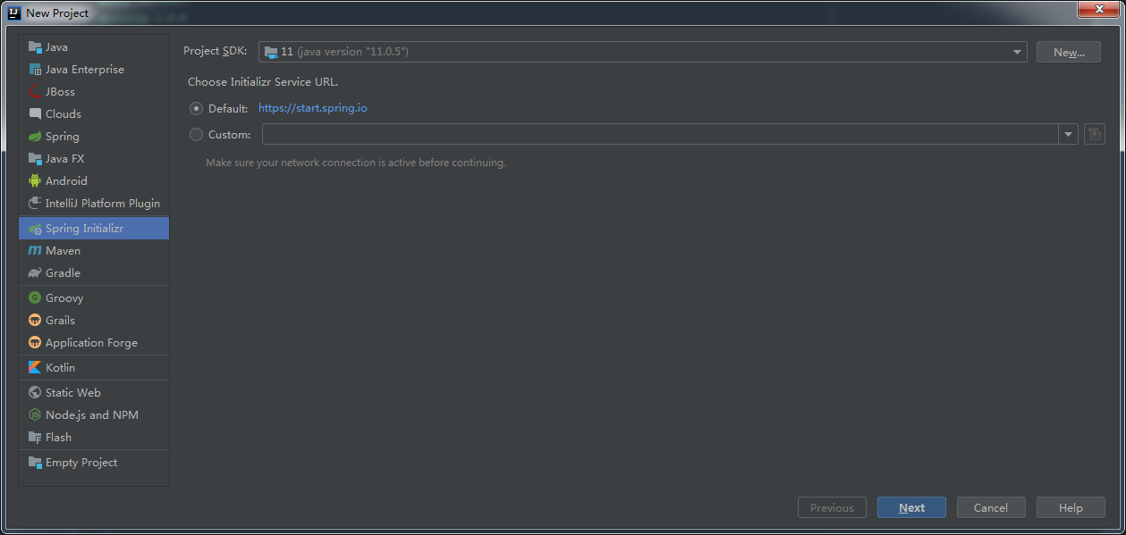Click the Maven 'm' icon
The height and width of the screenshot is (535, 1126).
tap(35, 251)
